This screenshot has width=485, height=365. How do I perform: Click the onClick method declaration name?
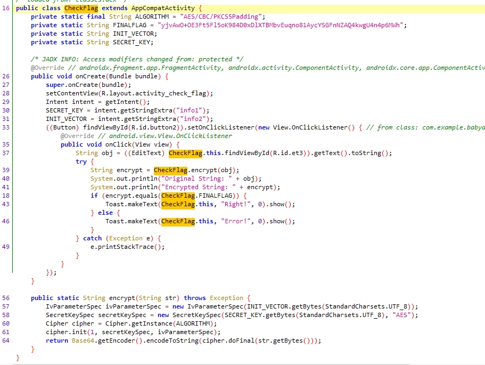pyautogui.click(x=117, y=144)
